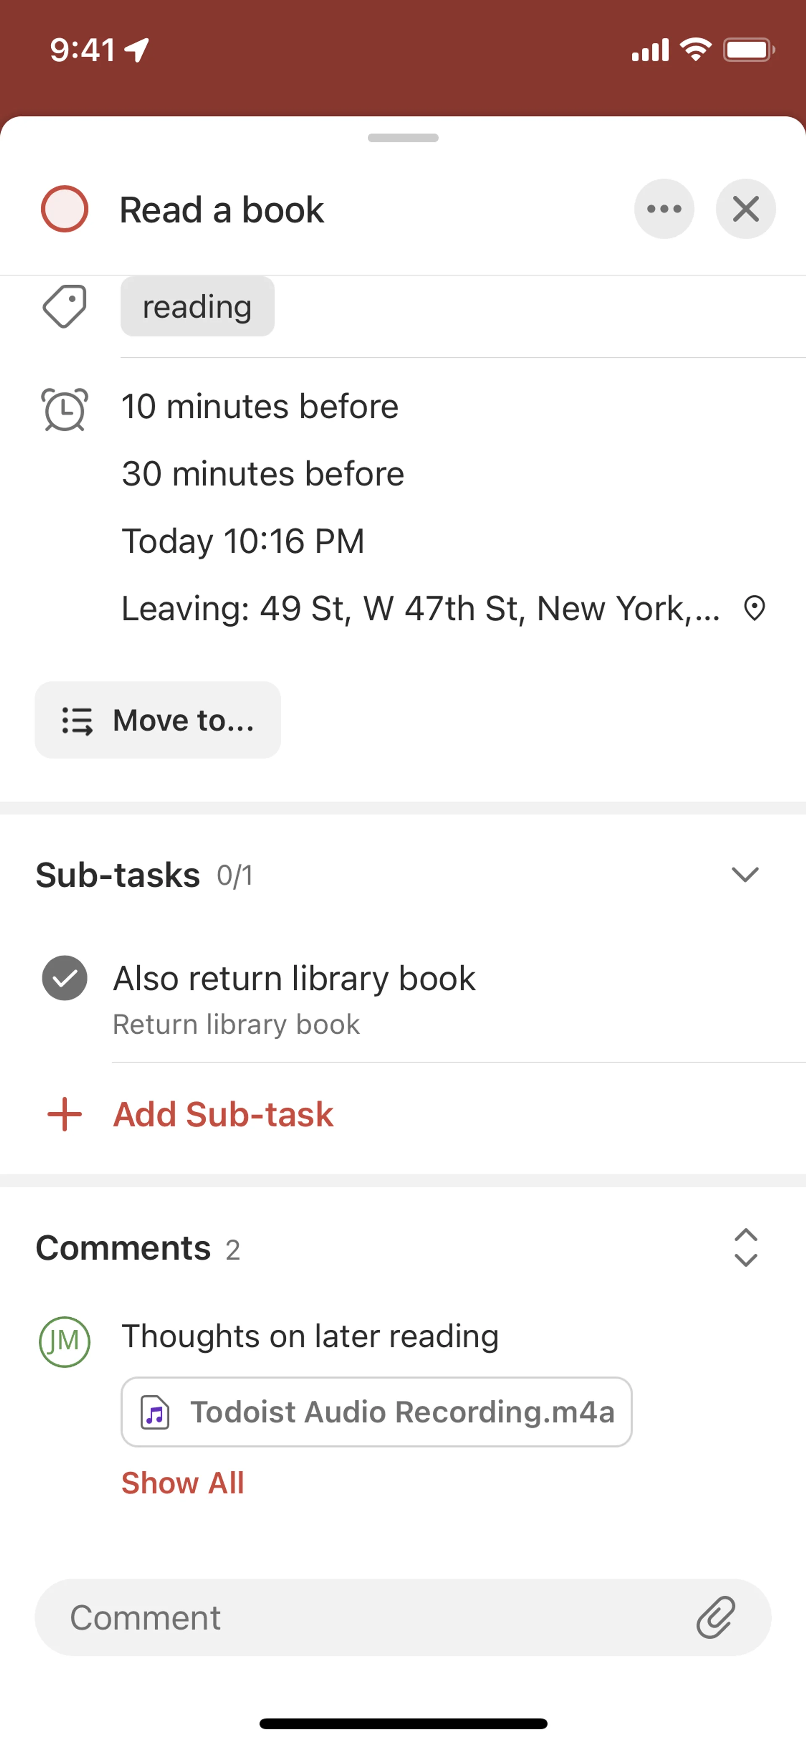Image resolution: width=806 pixels, height=1746 pixels.
Task: Tap the alarm clock reminders icon
Action: (64, 409)
